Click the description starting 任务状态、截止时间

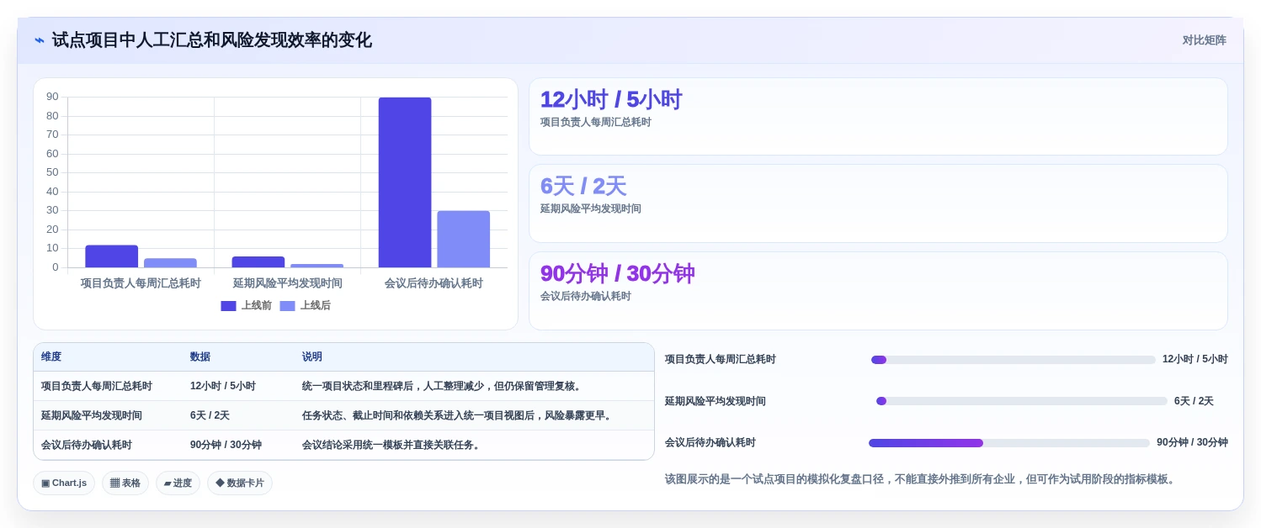tap(459, 416)
